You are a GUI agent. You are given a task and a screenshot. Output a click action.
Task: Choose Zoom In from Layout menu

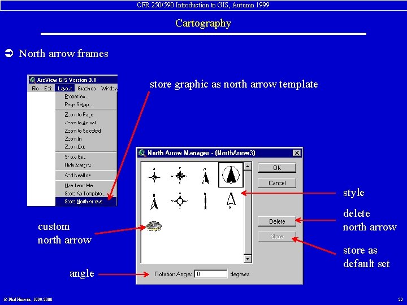click(x=86, y=139)
